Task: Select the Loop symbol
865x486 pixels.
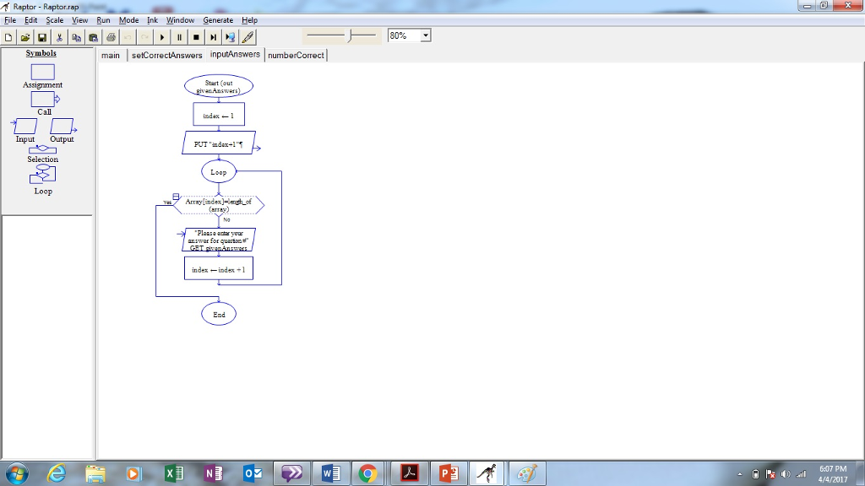Action: point(42,175)
